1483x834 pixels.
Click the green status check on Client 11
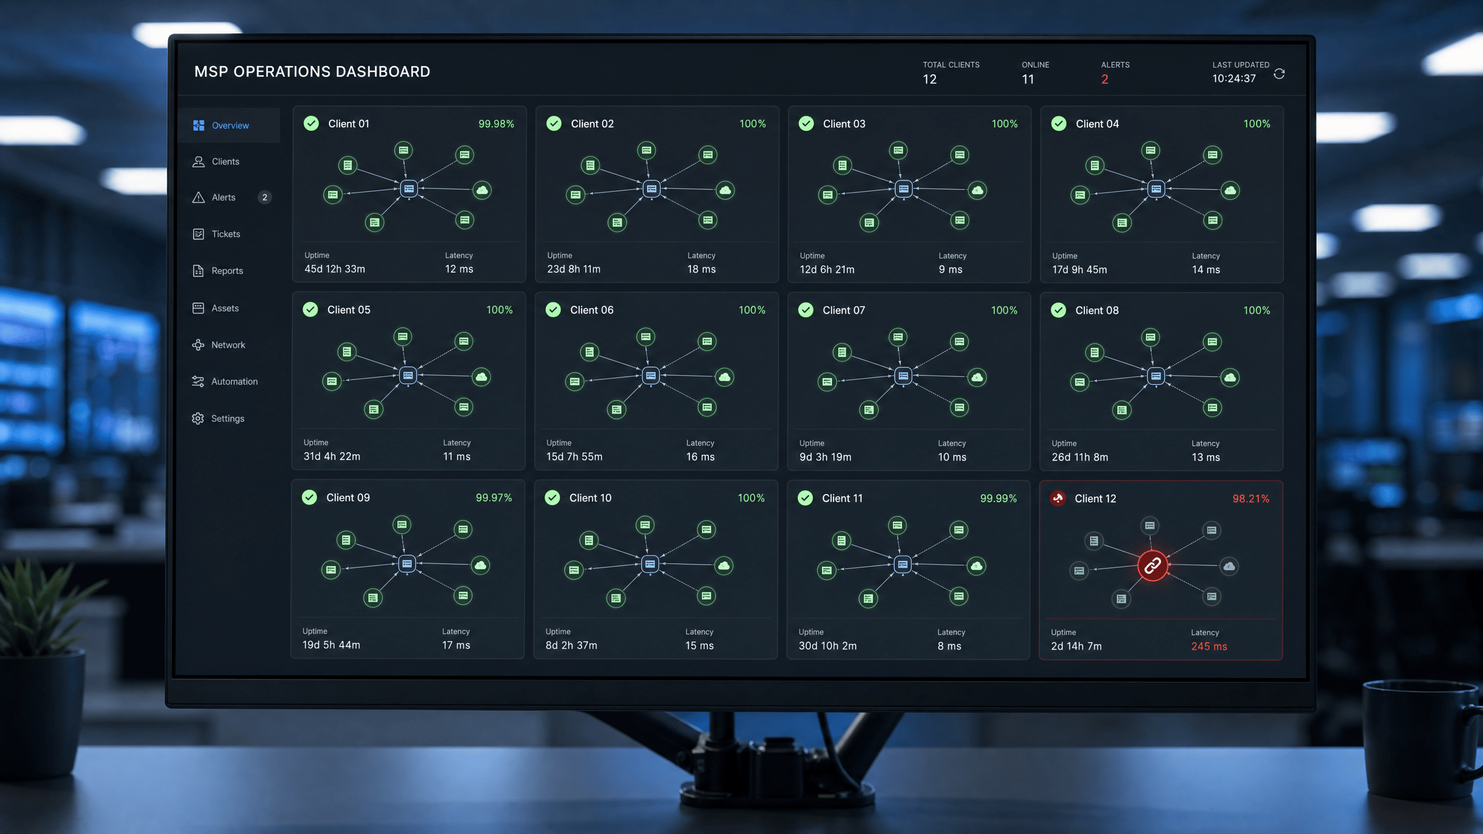tap(805, 498)
